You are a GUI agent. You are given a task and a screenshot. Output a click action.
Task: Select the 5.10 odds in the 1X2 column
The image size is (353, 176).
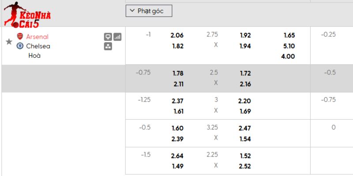coord(289,46)
